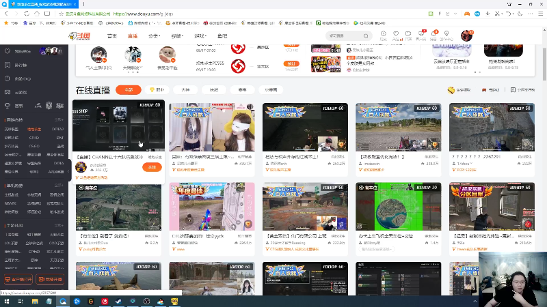
Task: Open the DOTA2 category in sidebar
Action: tap(57, 129)
